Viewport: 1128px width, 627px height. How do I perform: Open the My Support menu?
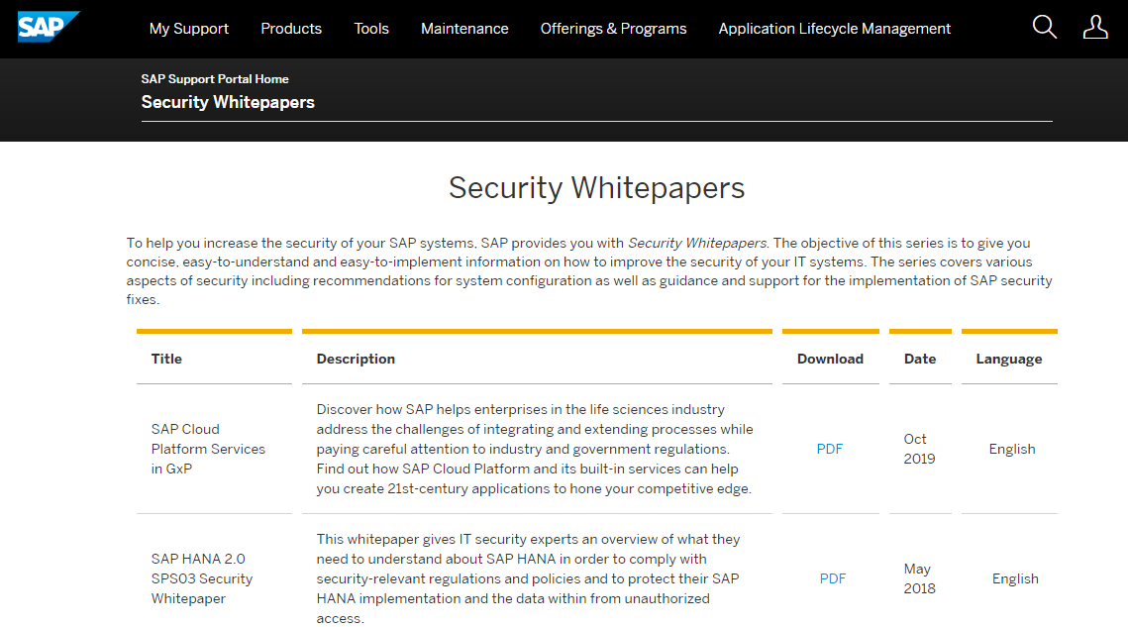189,29
